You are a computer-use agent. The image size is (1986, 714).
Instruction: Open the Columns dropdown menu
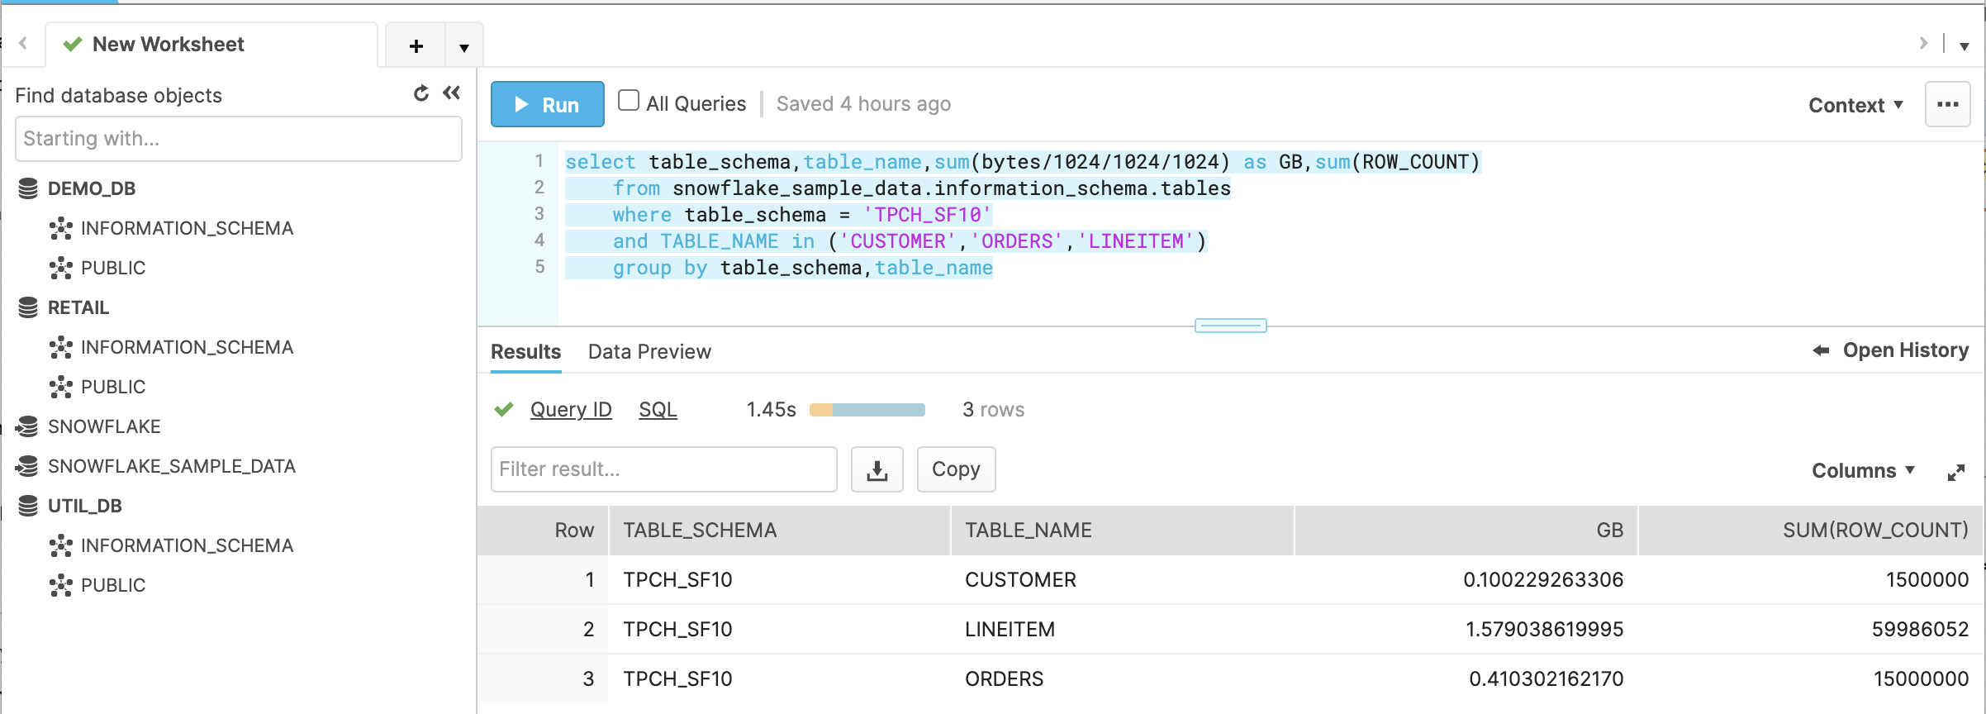click(1862, 470)
